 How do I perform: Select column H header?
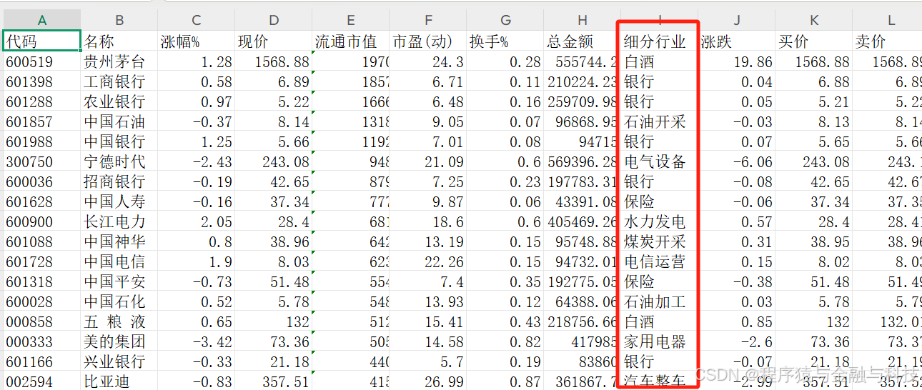(x=583, y=20)
